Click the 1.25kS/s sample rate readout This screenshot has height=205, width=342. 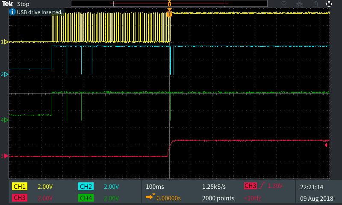[x=214, y=187]
